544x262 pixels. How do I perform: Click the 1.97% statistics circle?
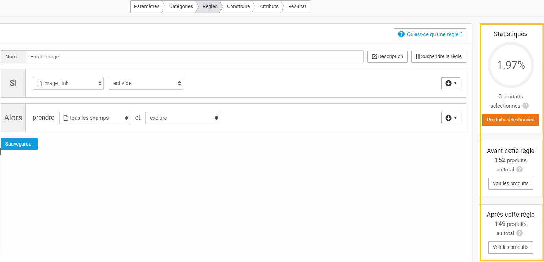tap(511, 65)
